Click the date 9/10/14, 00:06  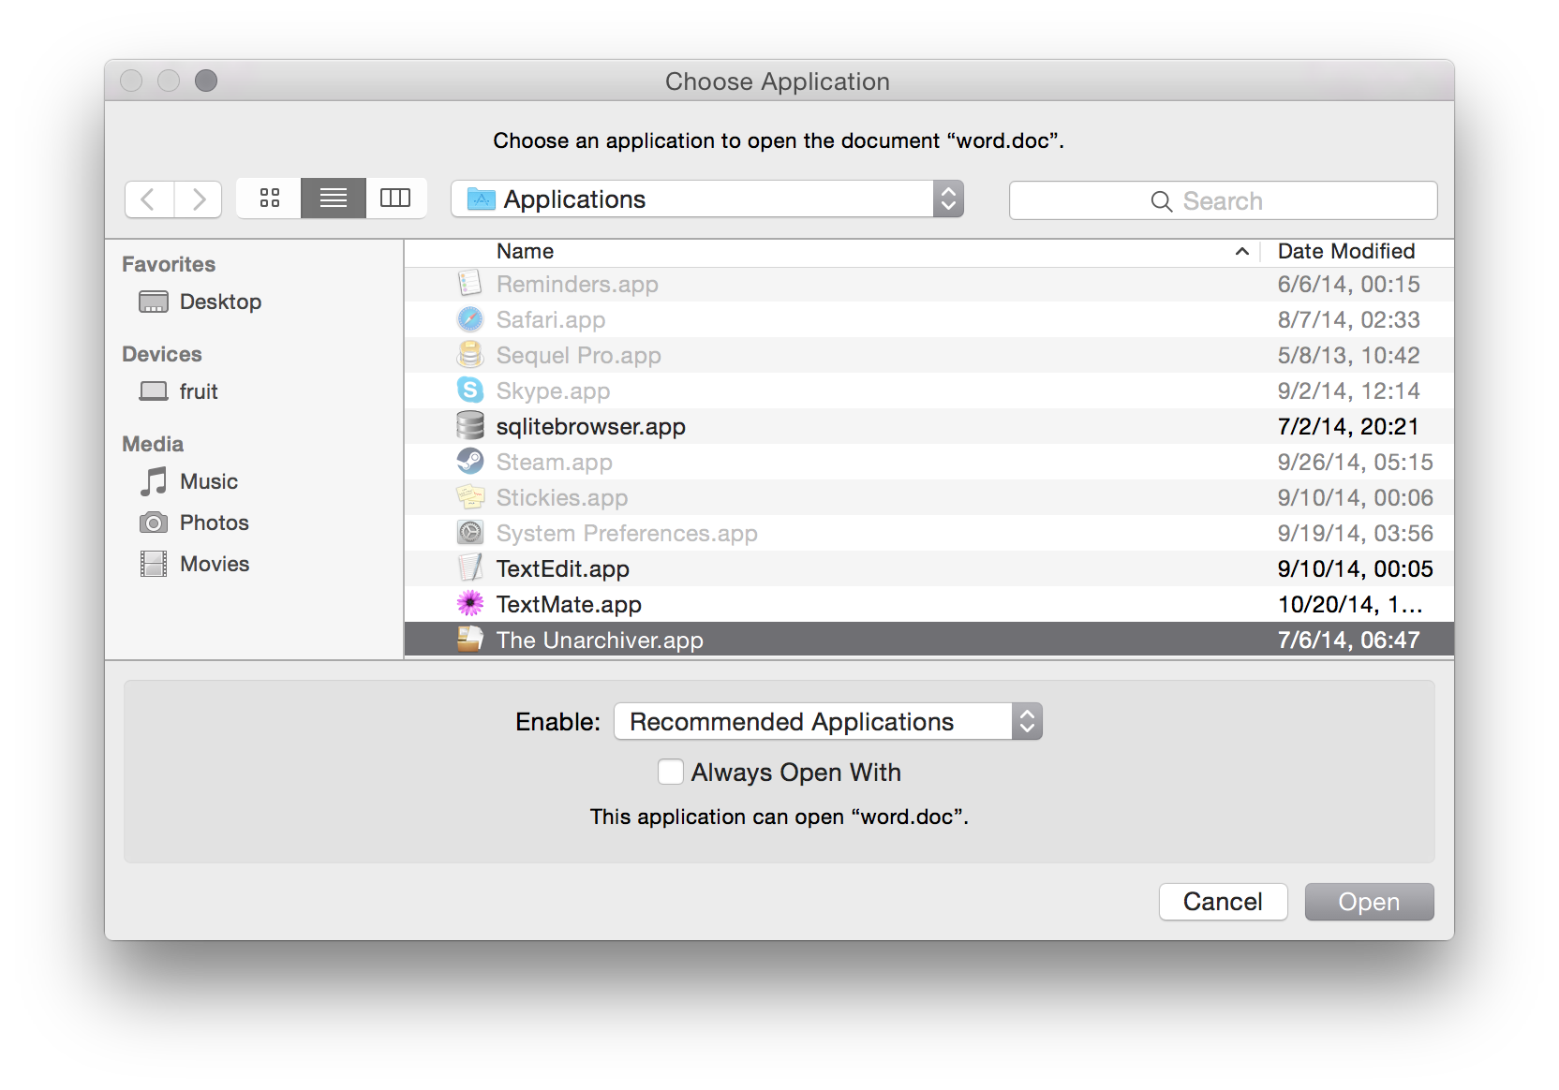point(1355,497)
